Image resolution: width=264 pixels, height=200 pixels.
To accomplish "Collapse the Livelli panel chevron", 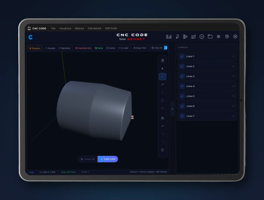I will (x=172, y=109).
